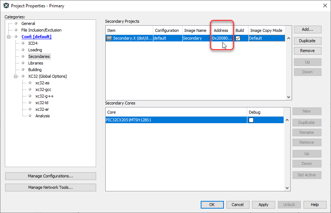Select the Secondaries category
This screenshot has width=331, height=213.
pos(39,56)
